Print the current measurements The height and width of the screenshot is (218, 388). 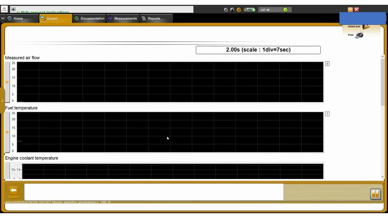click(x=356, y=35)
